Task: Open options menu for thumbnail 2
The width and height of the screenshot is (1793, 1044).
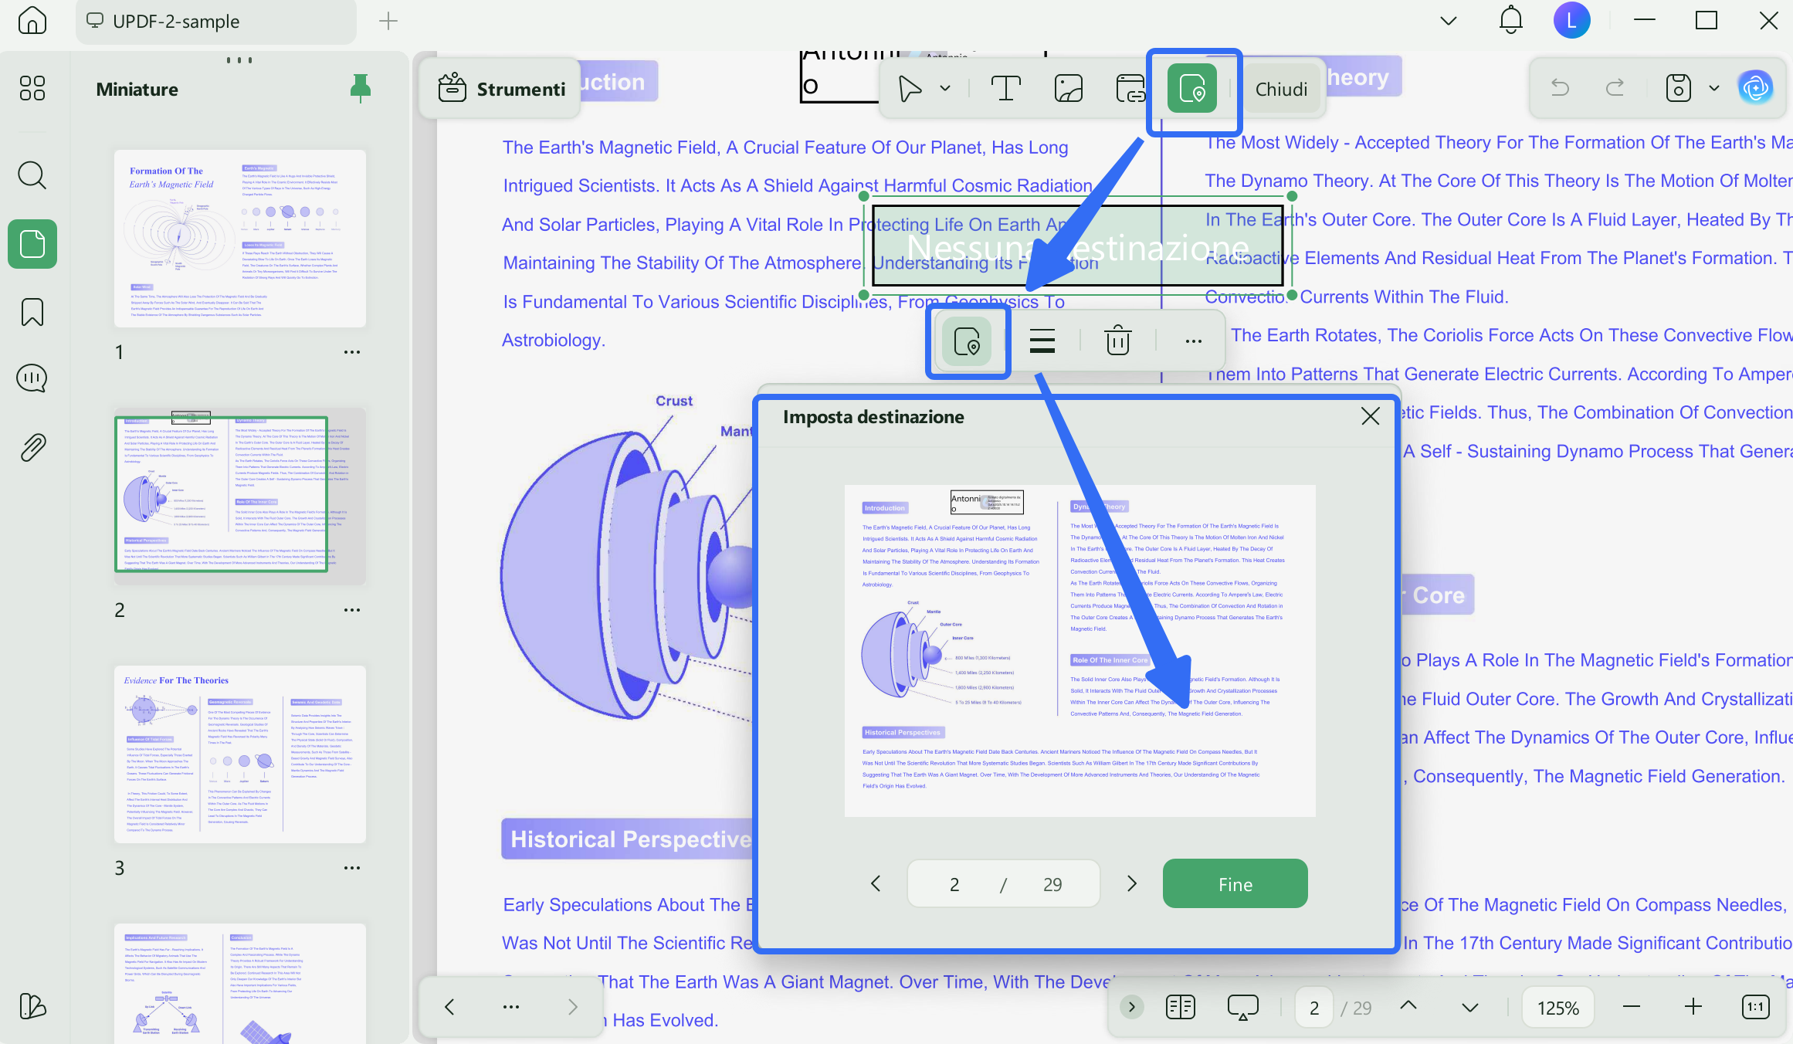Action: click(x=352, y=610)
